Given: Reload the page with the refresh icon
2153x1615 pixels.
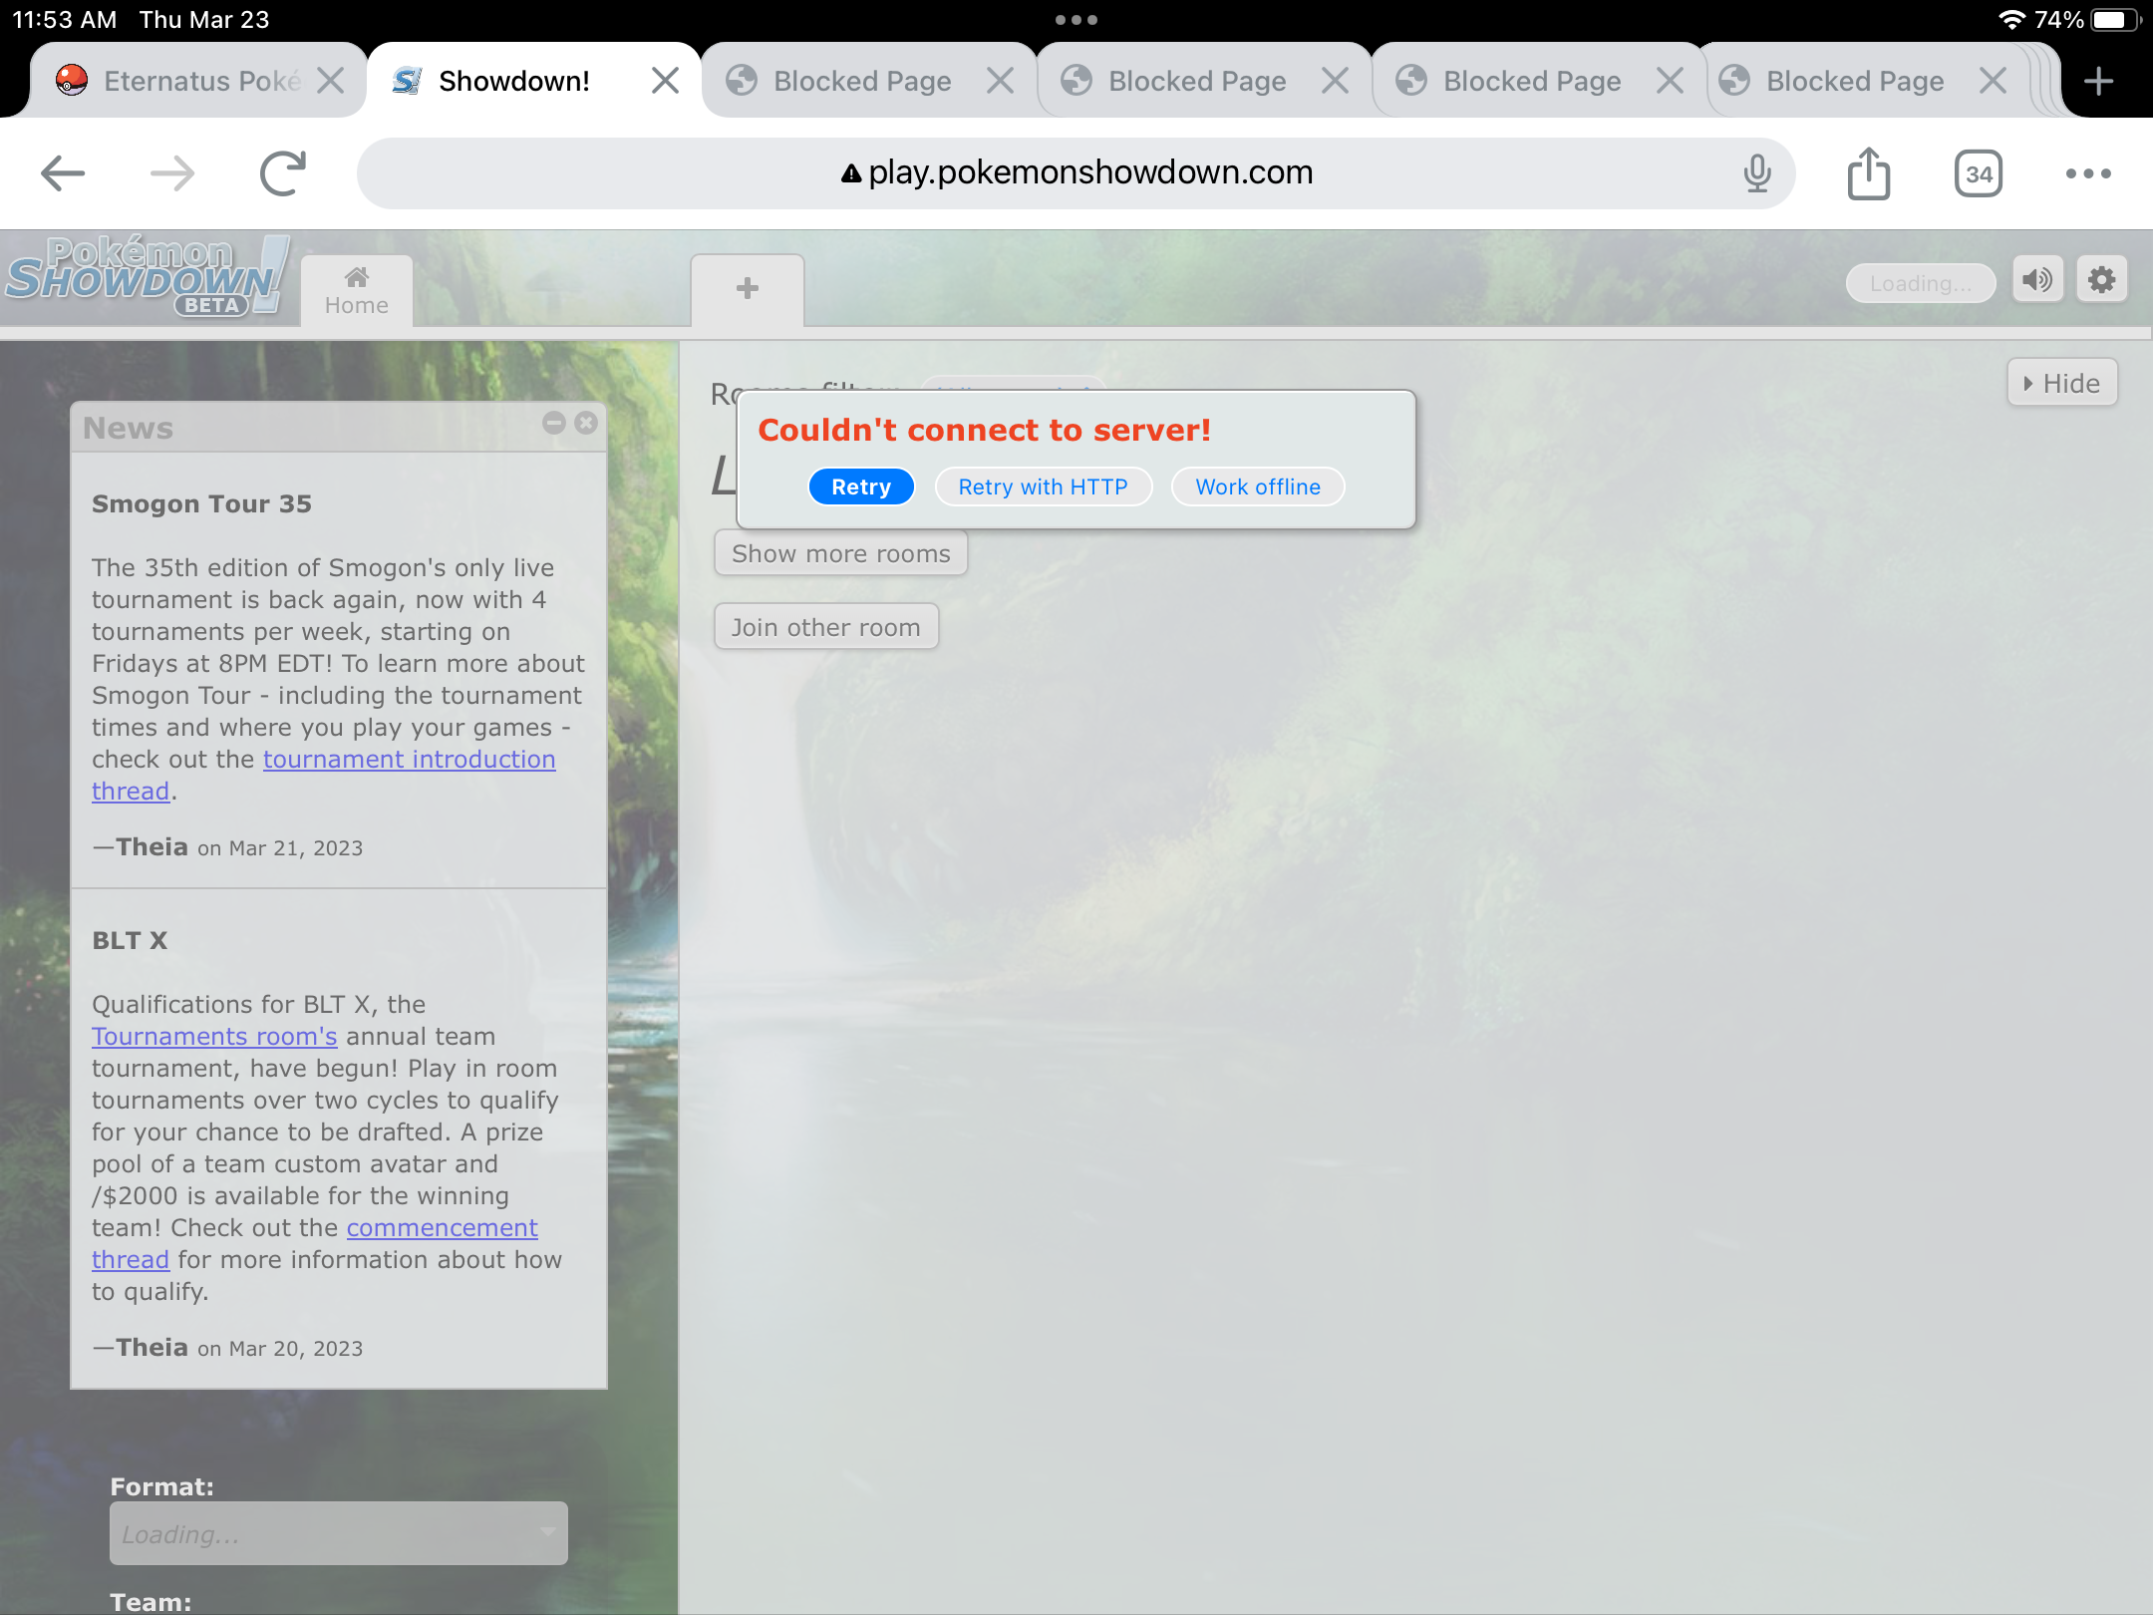Looking at the screenshot, I should (283, 173).
